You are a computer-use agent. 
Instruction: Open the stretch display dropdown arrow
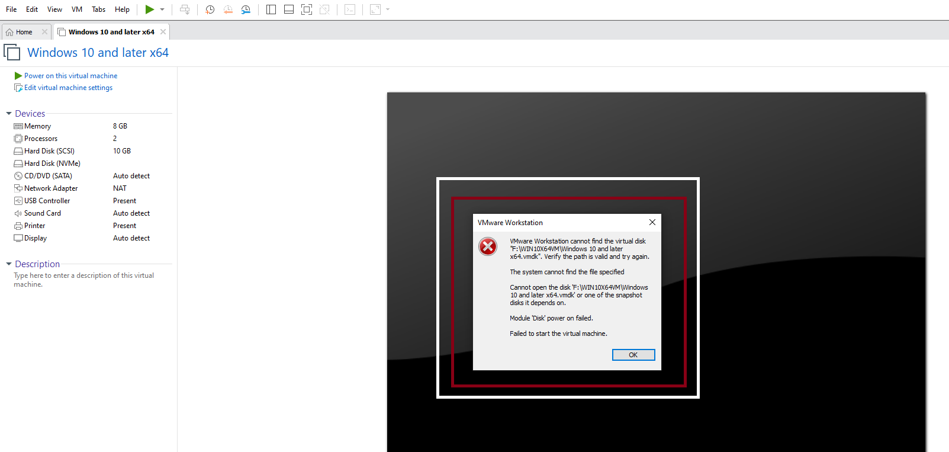tap(388, 9)
